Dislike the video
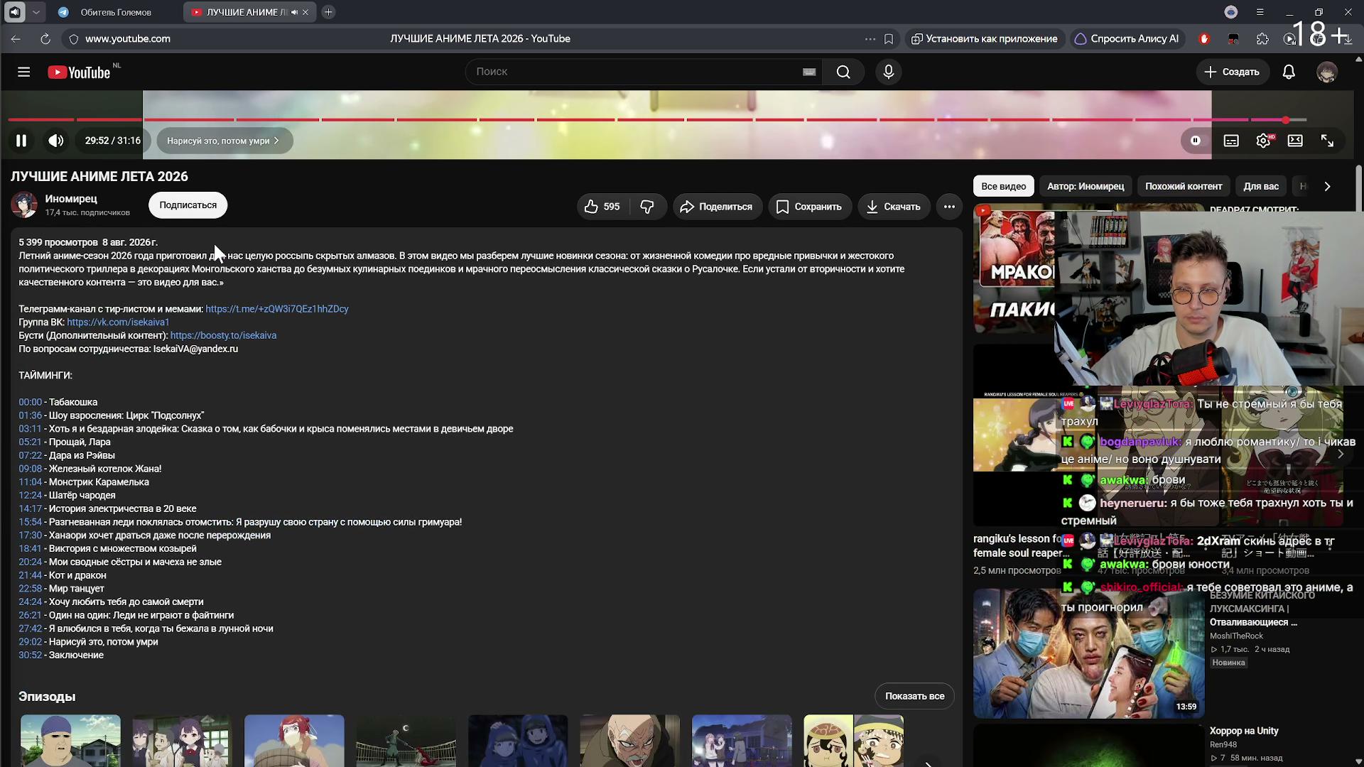The image size is (1364, 767). [647, 207]
